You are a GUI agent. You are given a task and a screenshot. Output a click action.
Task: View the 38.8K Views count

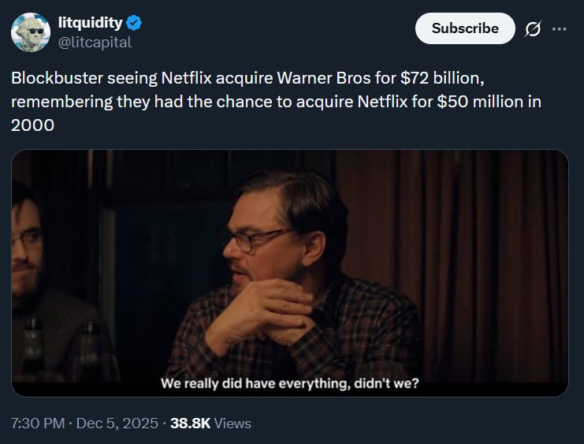point(210,423)
